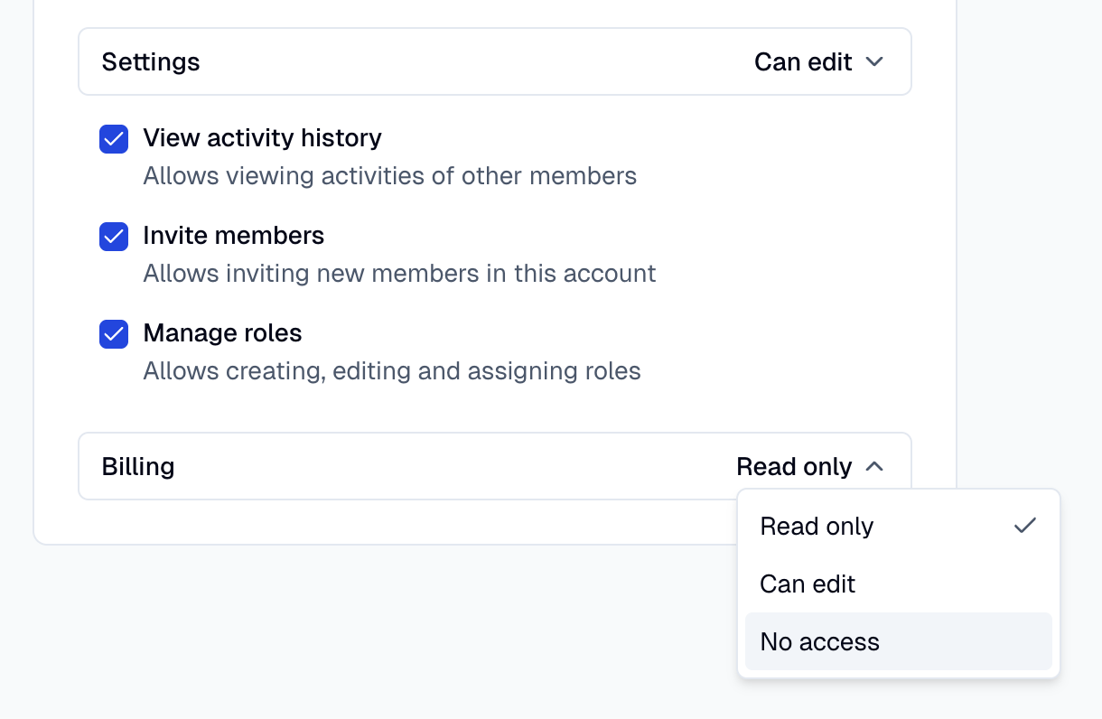Collapse the Billing permission dropdown showing Read only
The width and height of the screenshot is (1102, 719).
pyautogui.click(x=809, y=466)
